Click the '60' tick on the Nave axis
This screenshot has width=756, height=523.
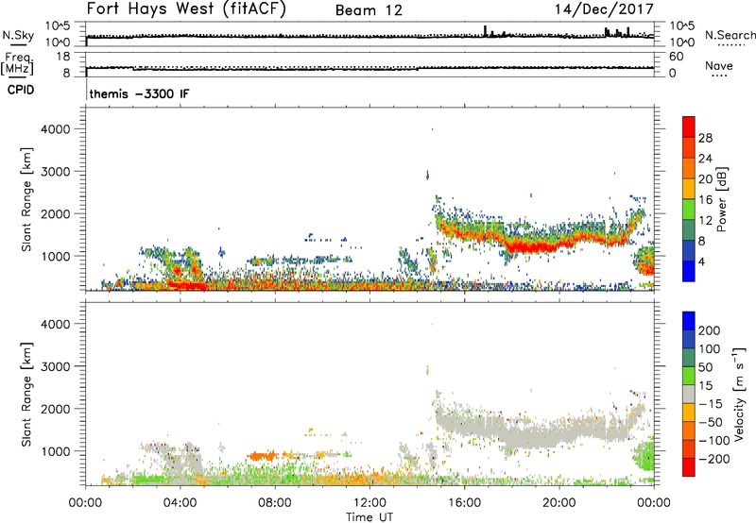[x=676, y=57]
